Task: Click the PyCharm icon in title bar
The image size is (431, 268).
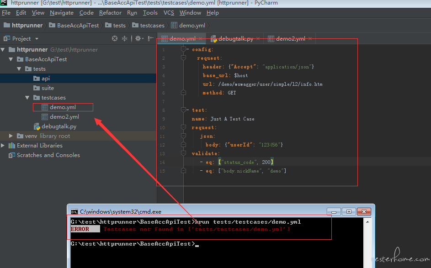Action: click(x=4, y=3)
